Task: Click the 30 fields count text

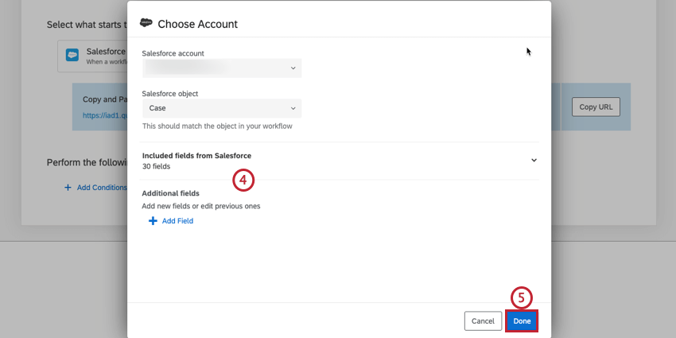Action: [x=156, y=166]
